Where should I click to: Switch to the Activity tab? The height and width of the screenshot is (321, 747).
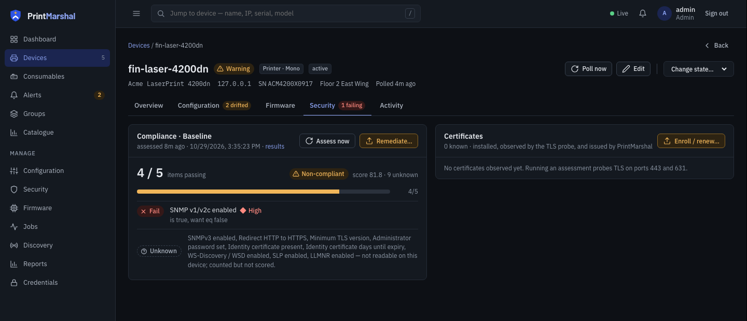coord(391,105)
